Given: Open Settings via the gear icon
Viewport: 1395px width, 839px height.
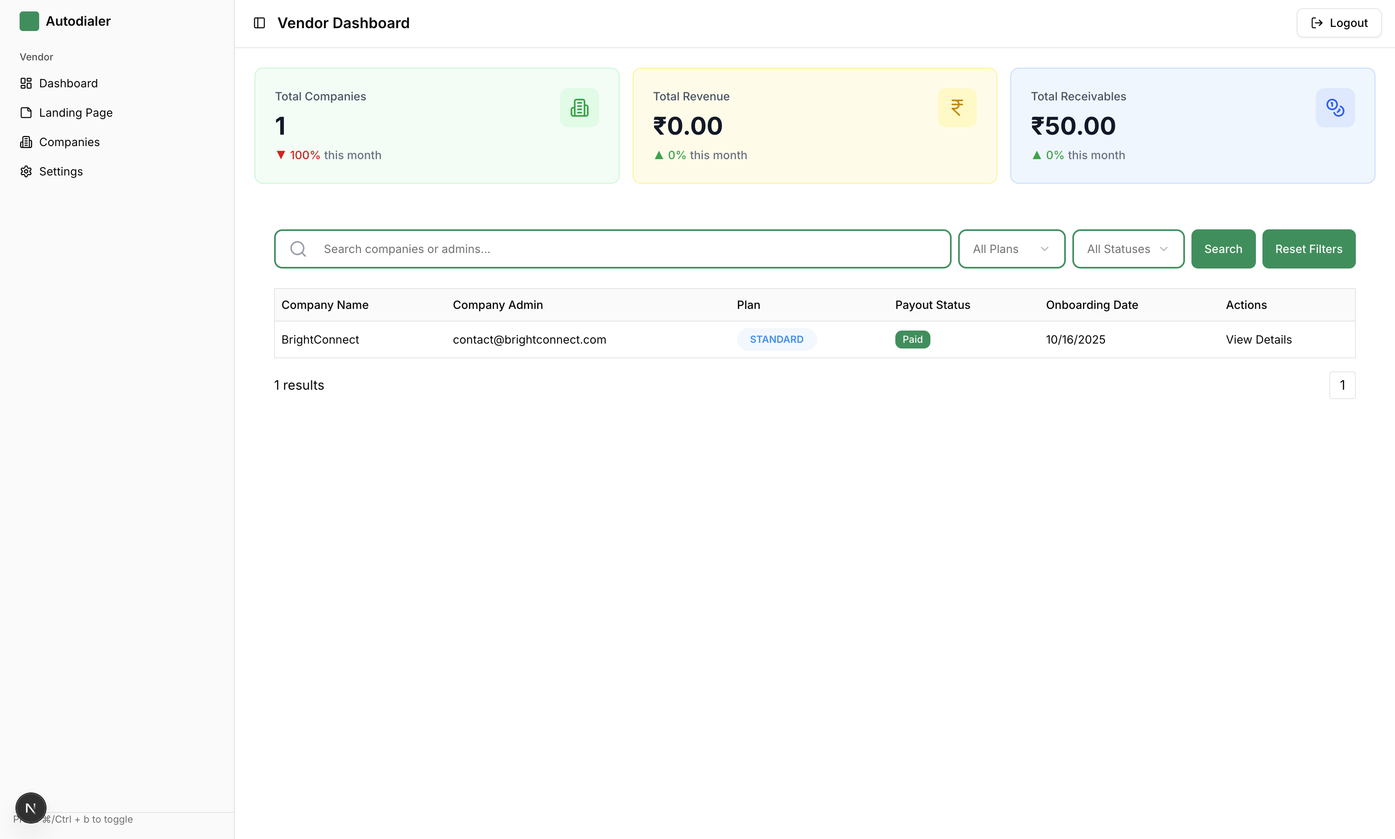Looking at the screenshot, I should [x=26, y=171].
